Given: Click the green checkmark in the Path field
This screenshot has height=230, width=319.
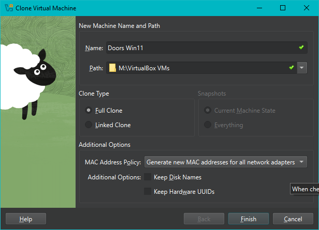Looking at the screenshot, I should [292, 68].
